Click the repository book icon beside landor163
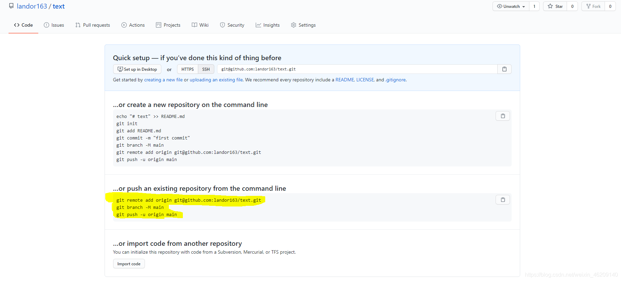Viewport: 621px width, 281px height. [11, 6]
